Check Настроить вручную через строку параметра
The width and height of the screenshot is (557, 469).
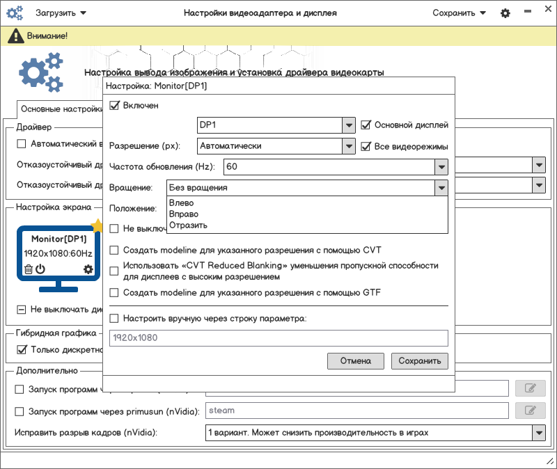click(114, 318)
